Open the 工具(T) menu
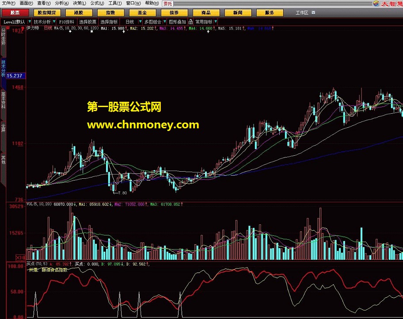This screenshot has height=319, width=403. [x=115, y=4]
